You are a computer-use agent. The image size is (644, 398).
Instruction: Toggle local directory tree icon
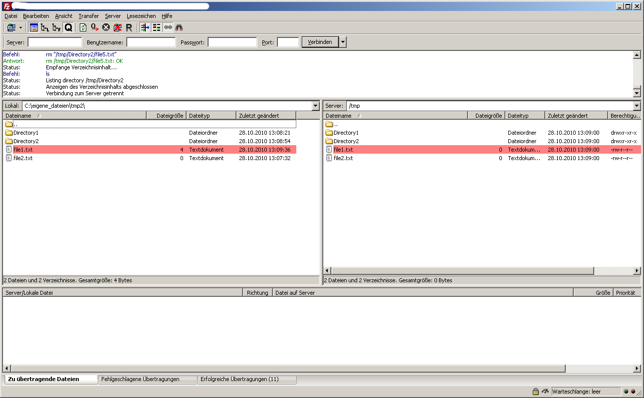click(45, 27)
